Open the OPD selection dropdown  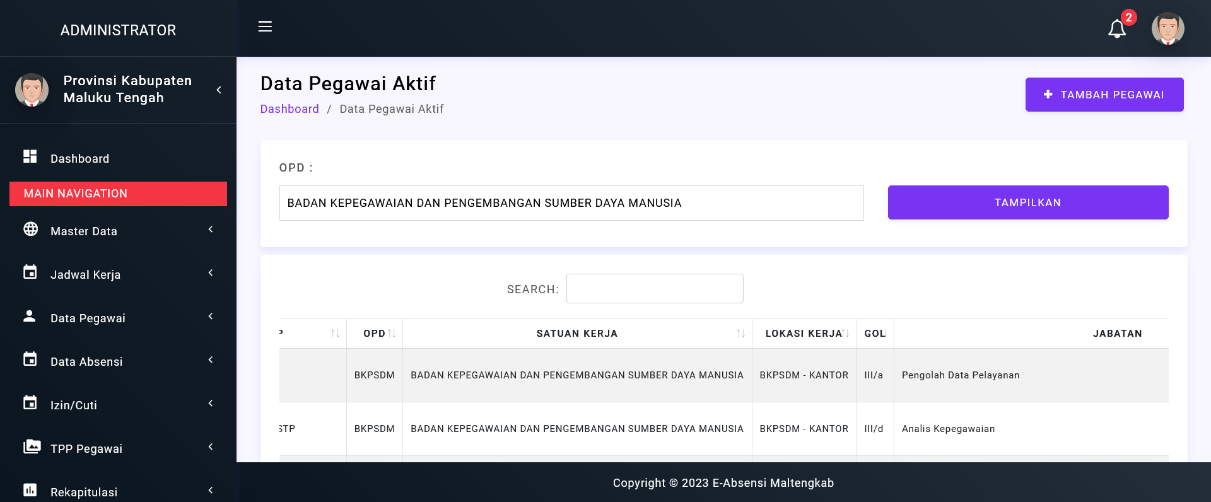[x=571, y=203]
